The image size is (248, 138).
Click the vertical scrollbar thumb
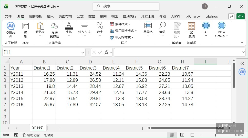pyautogui.click(x=234, y=75)
